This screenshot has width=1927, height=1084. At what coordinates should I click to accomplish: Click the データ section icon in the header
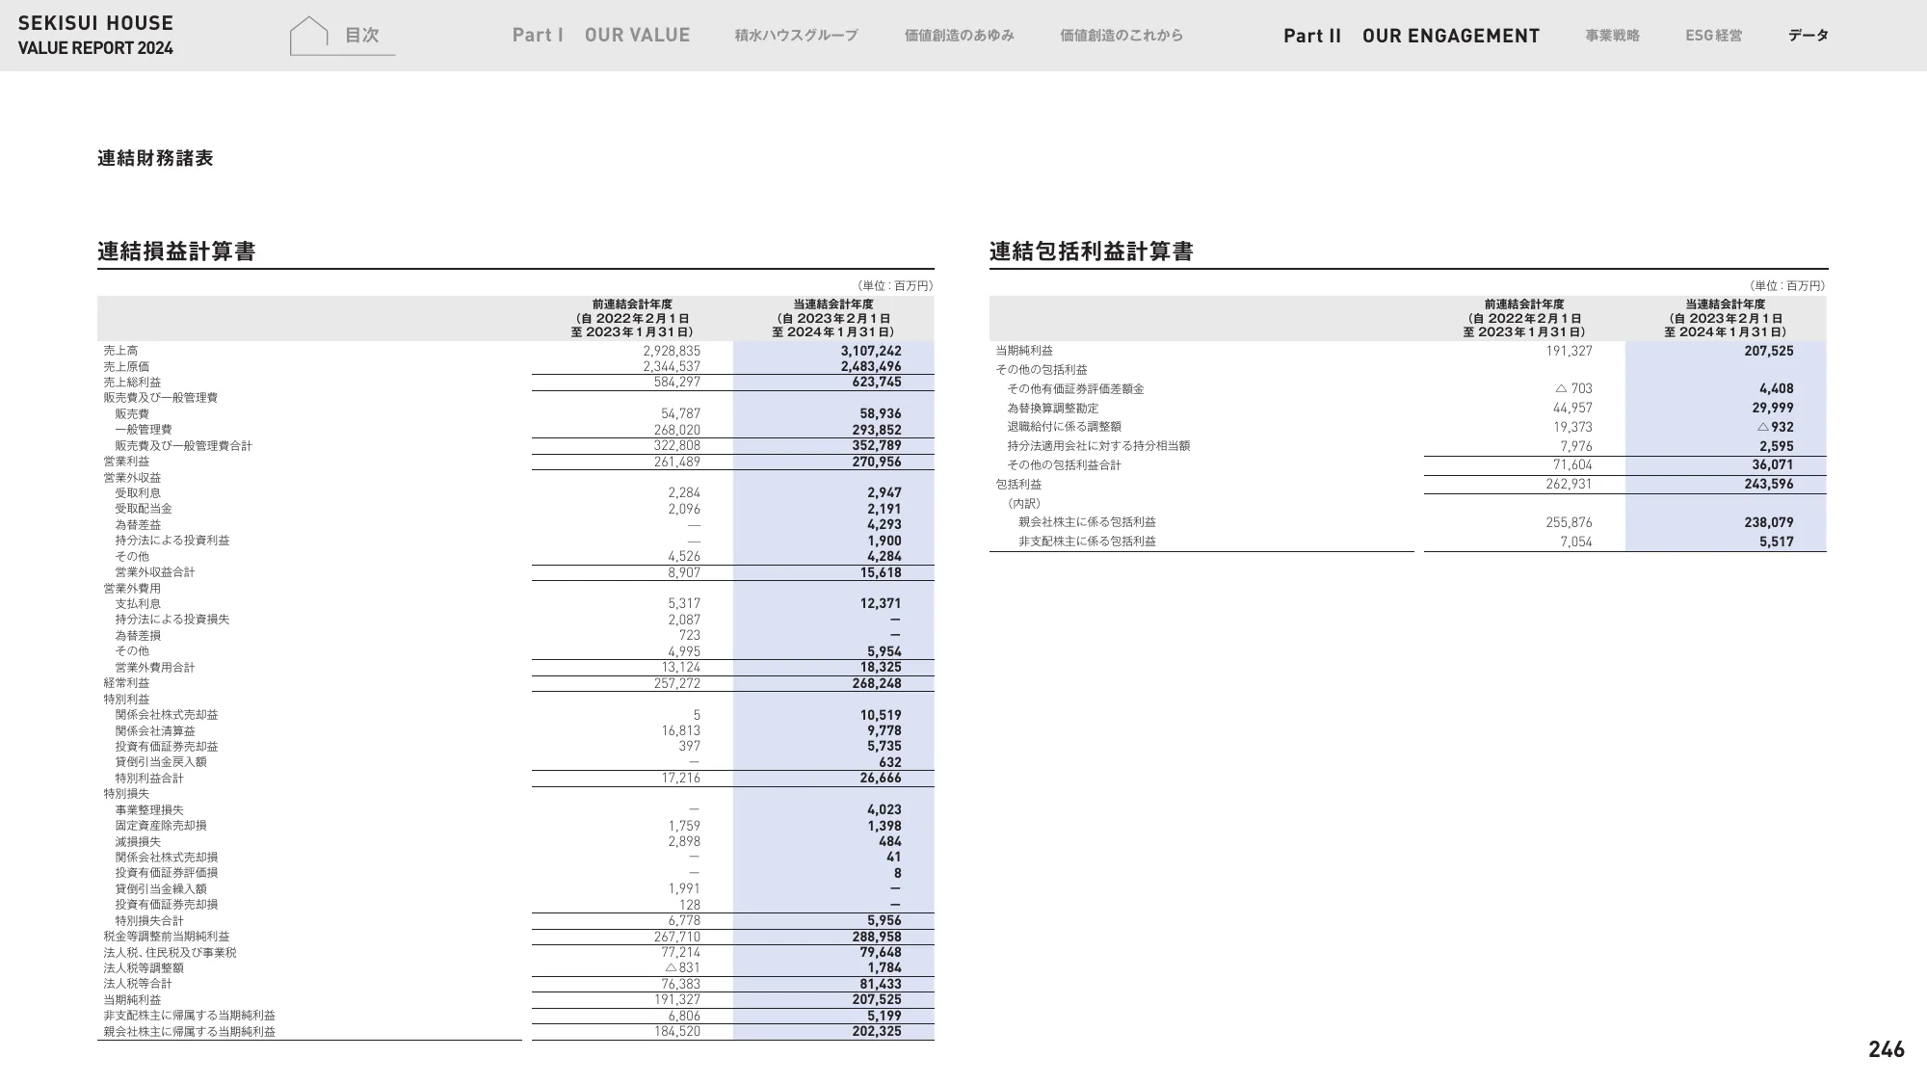click(1807, 36)
